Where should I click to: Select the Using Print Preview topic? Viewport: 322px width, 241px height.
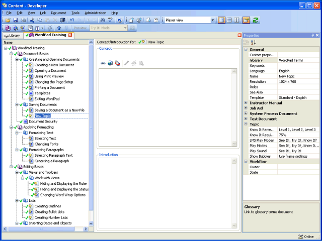click(x=49, y=76)
